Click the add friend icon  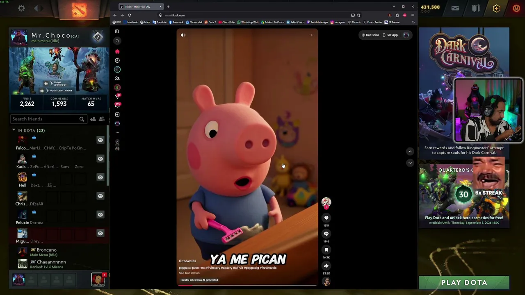93,119
